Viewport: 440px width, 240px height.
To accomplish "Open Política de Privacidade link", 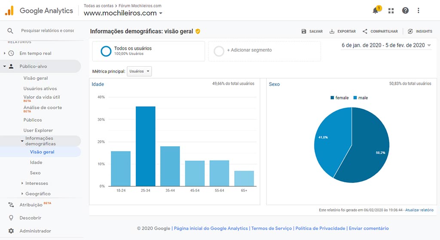I will tap(320, 228).
